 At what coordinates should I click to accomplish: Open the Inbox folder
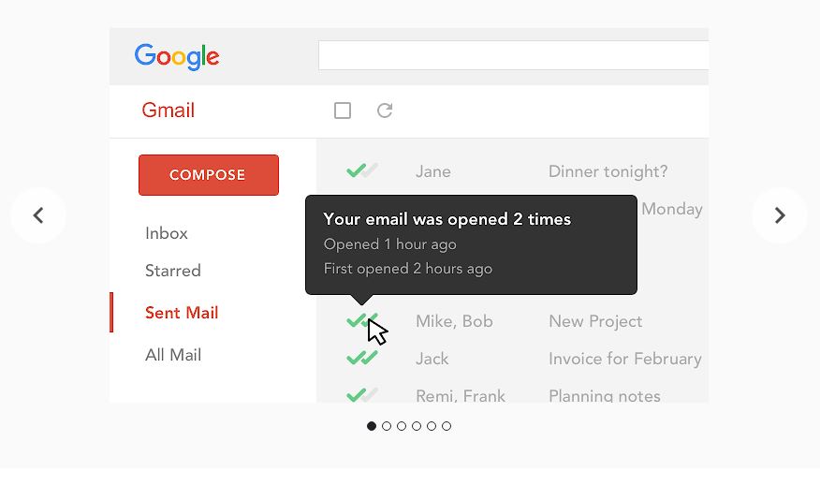click(x=167, y=233)
